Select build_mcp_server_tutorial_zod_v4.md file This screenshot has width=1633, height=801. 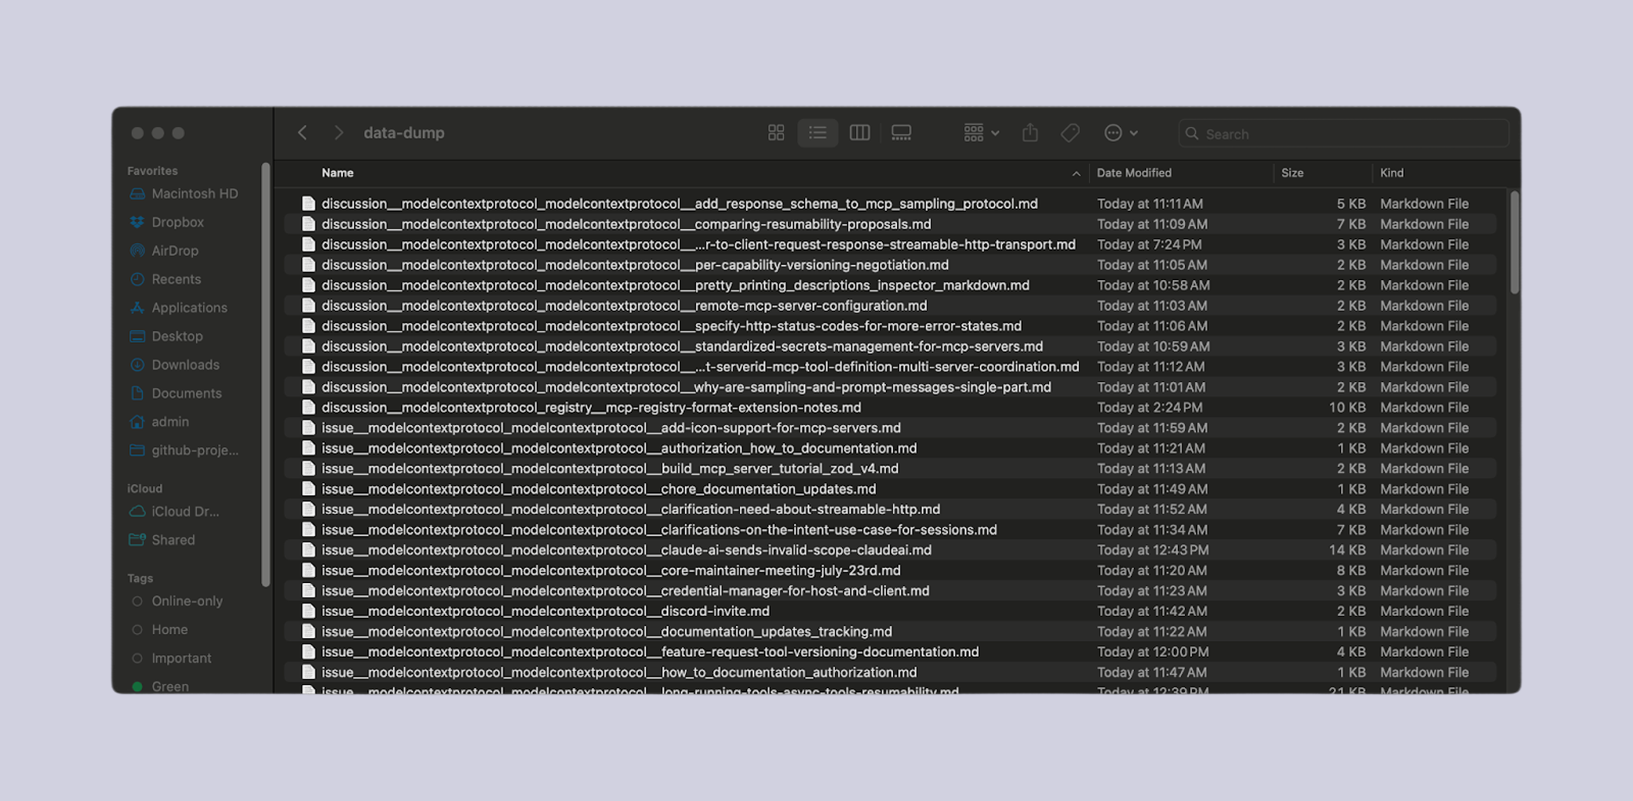[x=891, y=469]
